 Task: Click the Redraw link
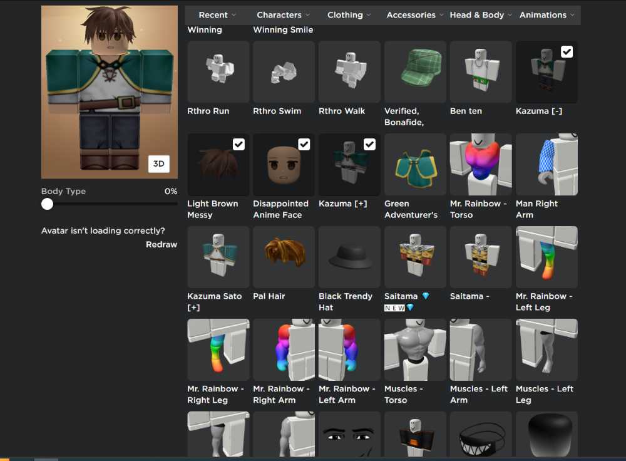tap(162, 244)
